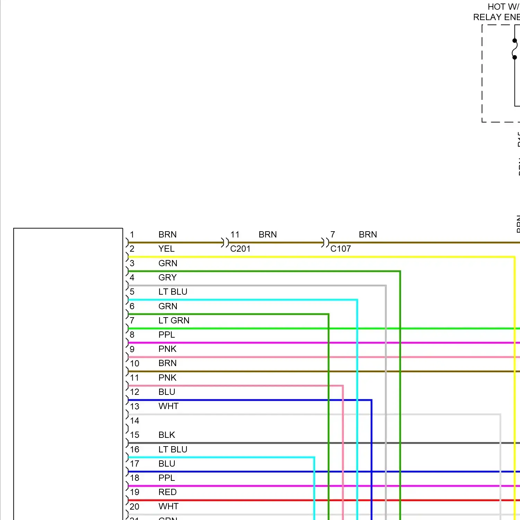Click the C201 connector symbol on brown wire
Screen dimensions: 520x520
[x=225, y=242]
